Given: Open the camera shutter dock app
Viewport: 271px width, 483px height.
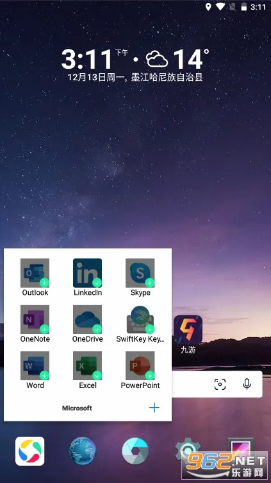Looking at the screenshot, I should click(135, 451).
